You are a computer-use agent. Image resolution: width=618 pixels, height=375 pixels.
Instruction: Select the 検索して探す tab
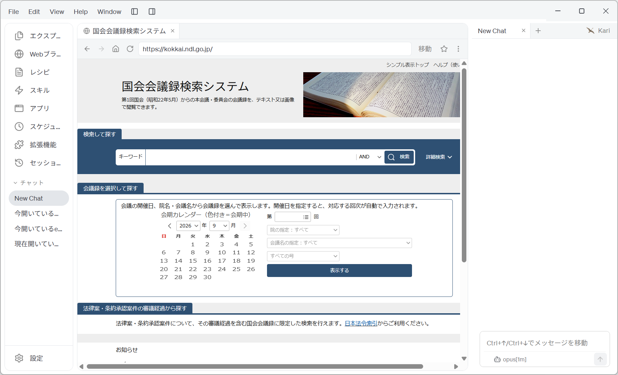click(99, 134)
